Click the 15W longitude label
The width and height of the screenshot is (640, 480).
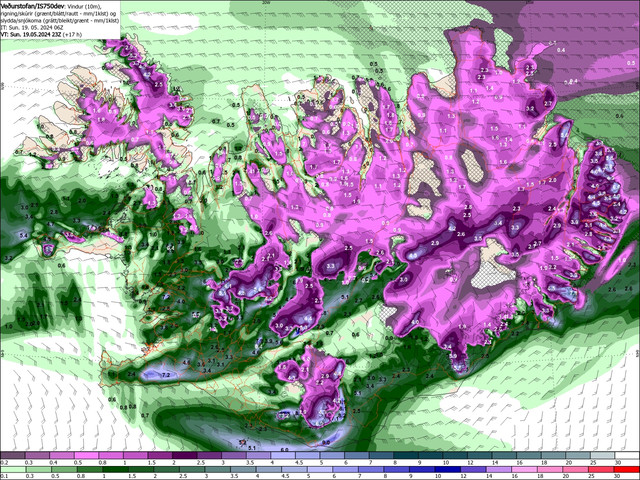click(x=529, y=2)
